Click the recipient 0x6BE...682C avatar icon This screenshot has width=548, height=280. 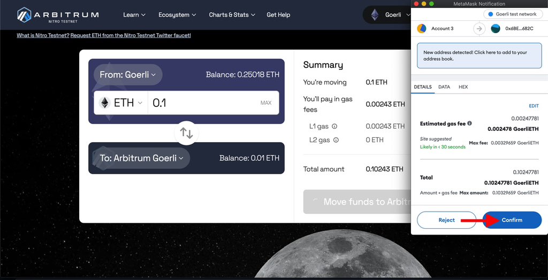point(496,29)
